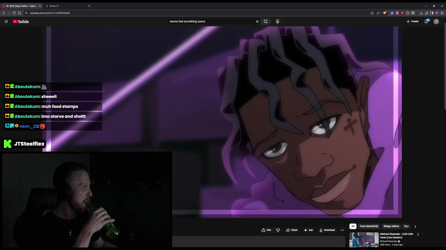Open the browser main hamburger menu

tap(443, 13)
